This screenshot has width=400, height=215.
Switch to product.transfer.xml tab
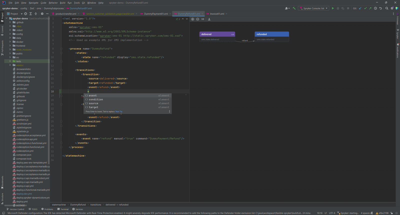pos(66,14)
